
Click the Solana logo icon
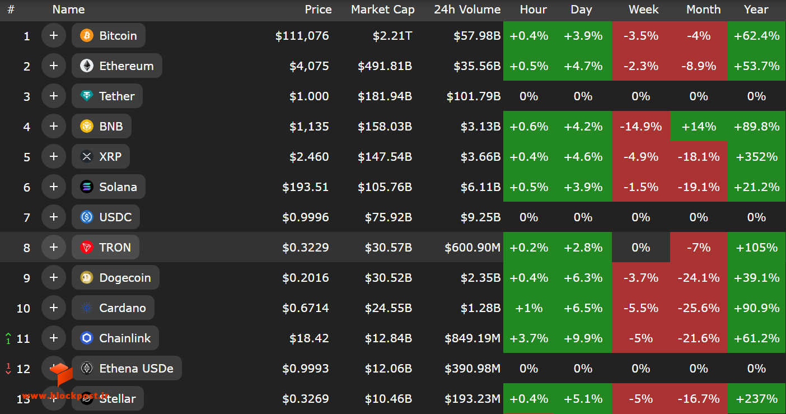86,187
